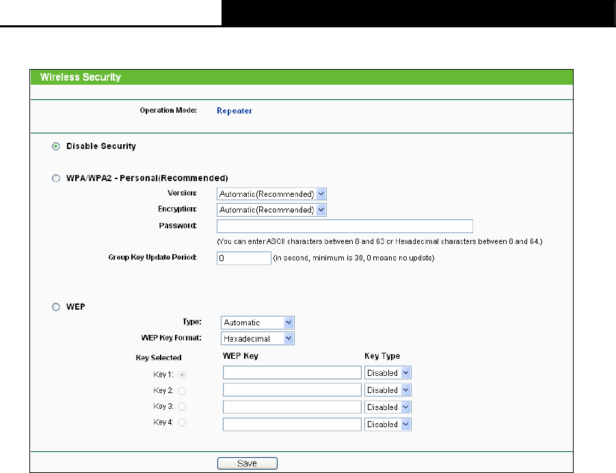Click the Repeater operation mode text
The width and height of the screenshot is (616, 473).
(235, 111)
